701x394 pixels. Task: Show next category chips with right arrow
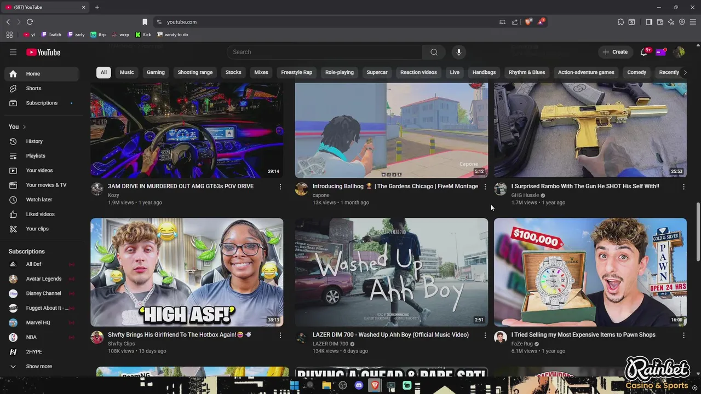tap(685, 72)
